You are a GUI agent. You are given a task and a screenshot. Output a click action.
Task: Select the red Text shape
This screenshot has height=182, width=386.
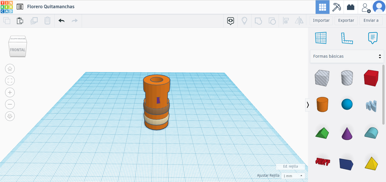(x=322, y=162)
